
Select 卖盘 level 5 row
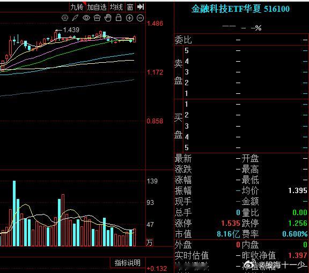pyautogui.click(x=246, y=50)
